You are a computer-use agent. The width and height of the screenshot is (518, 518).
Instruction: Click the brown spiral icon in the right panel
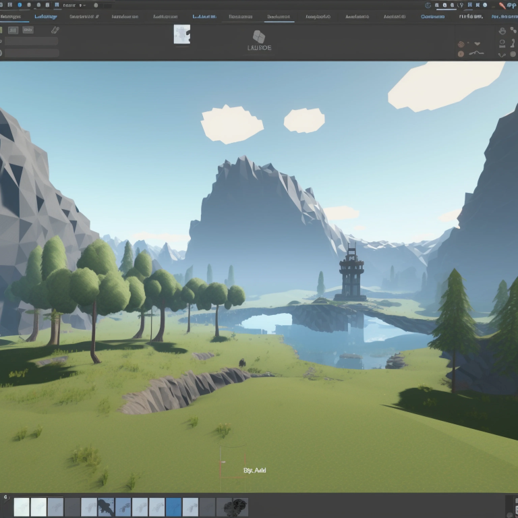coord(461,44)
